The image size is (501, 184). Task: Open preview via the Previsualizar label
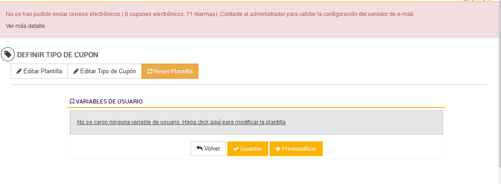click(x=299, y=149)
